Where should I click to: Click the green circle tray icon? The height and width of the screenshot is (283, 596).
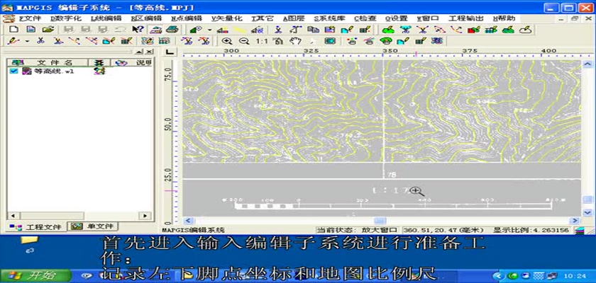(514, 276)
